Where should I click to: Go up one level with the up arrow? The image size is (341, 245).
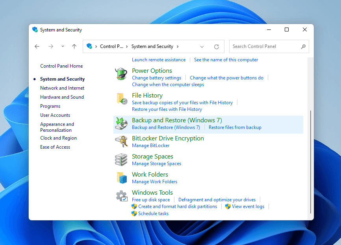click(x=74, y=46)
